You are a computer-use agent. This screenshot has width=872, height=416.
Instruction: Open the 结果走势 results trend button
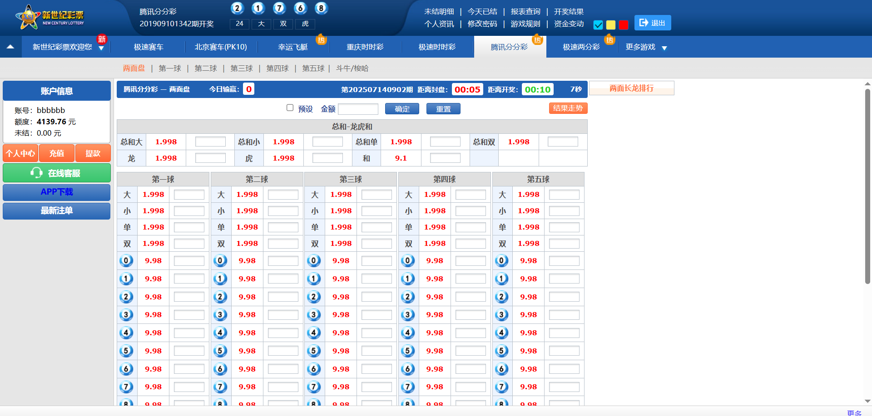[568, 108]
